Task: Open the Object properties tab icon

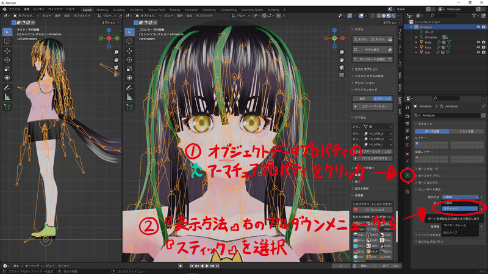Action: 407,154
